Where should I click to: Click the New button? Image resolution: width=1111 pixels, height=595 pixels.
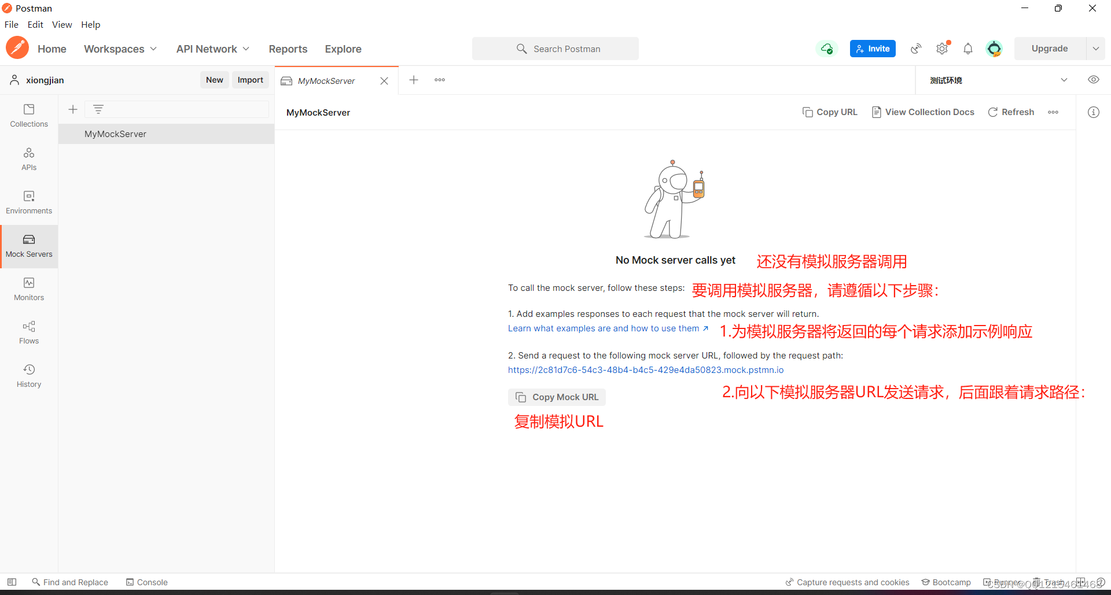215,80
